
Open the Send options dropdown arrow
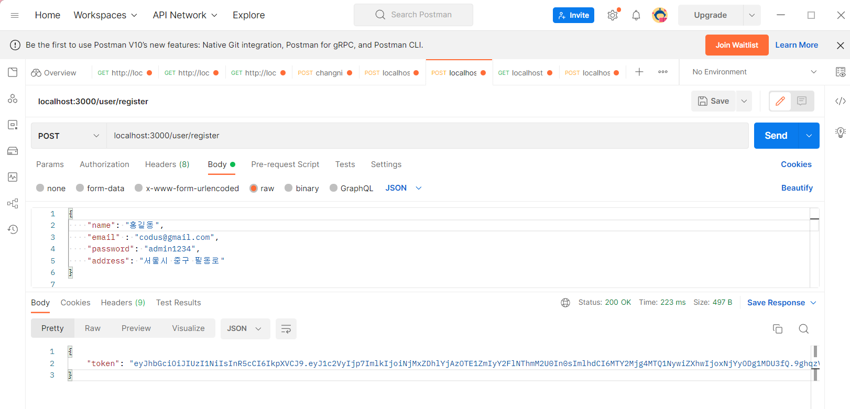point(809,136)
